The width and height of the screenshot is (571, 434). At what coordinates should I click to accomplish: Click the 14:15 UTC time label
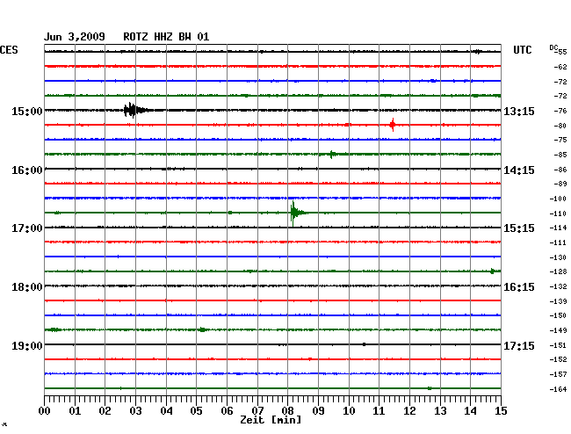click(x=519, y=170)
